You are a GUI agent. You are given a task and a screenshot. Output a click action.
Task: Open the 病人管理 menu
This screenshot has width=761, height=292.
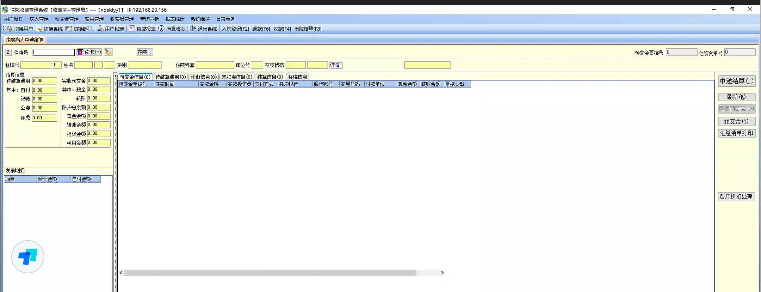pos(39,19)
